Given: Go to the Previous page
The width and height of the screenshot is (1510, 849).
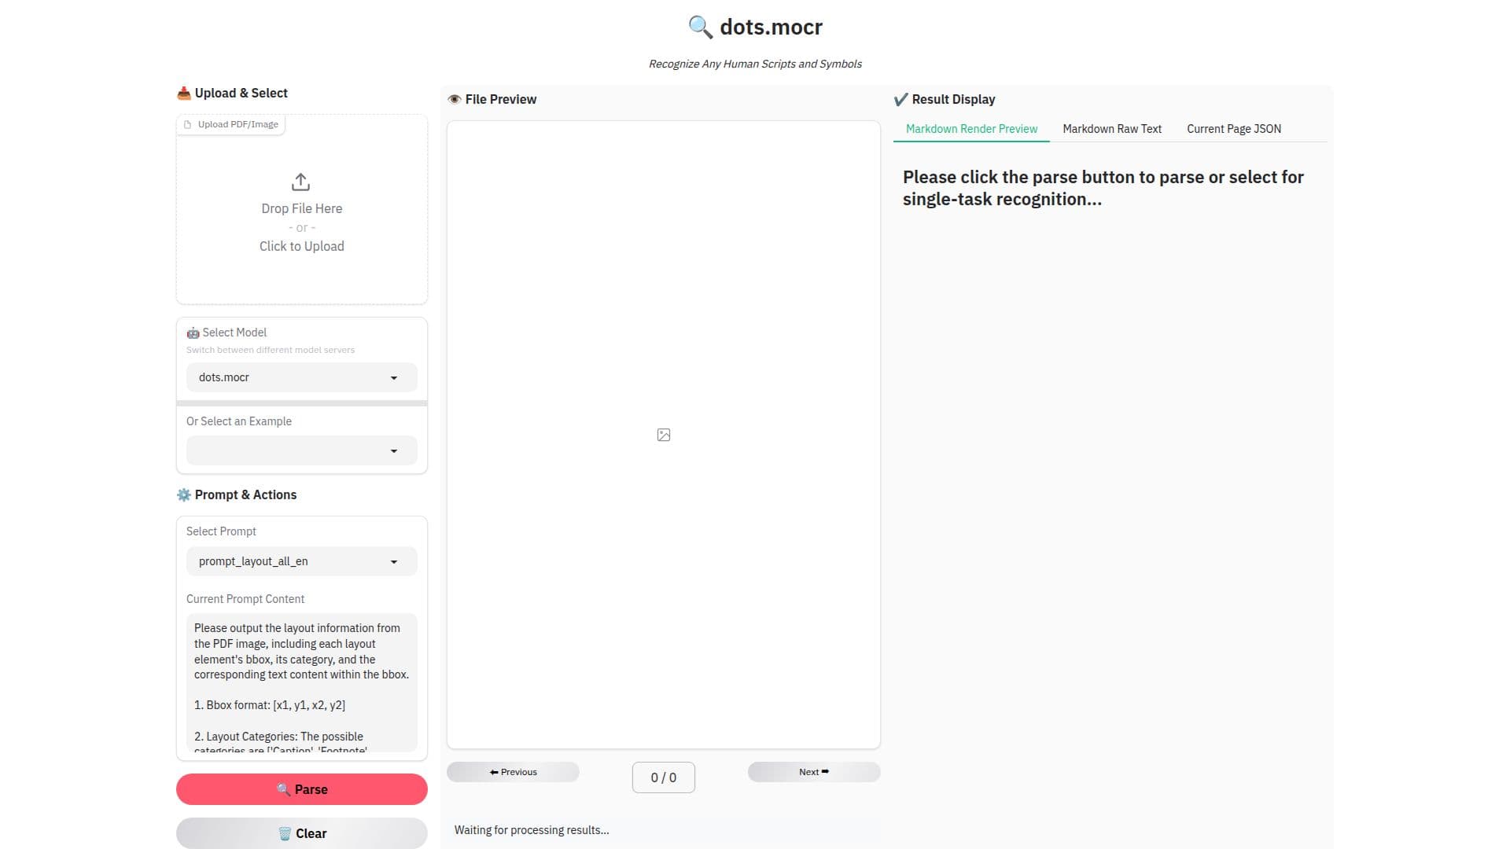Looking at the screenshot, I should pyautogui.click(x=513, y=772).
